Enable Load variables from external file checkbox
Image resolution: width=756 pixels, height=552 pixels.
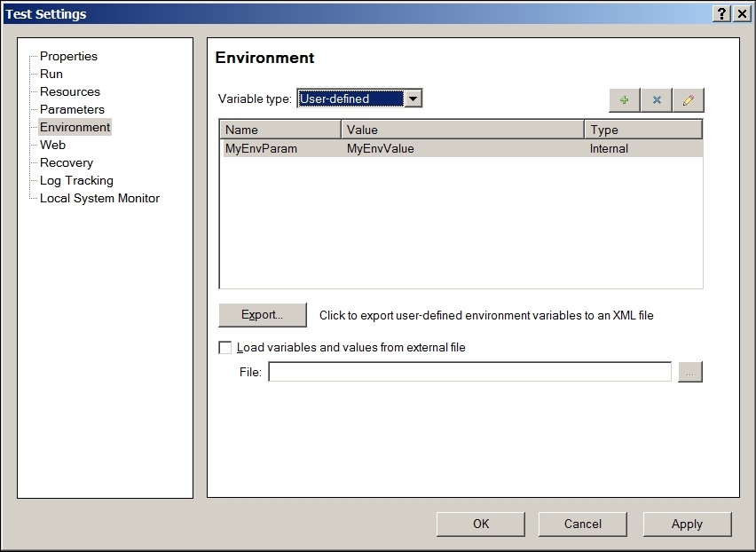pos(225,348)
